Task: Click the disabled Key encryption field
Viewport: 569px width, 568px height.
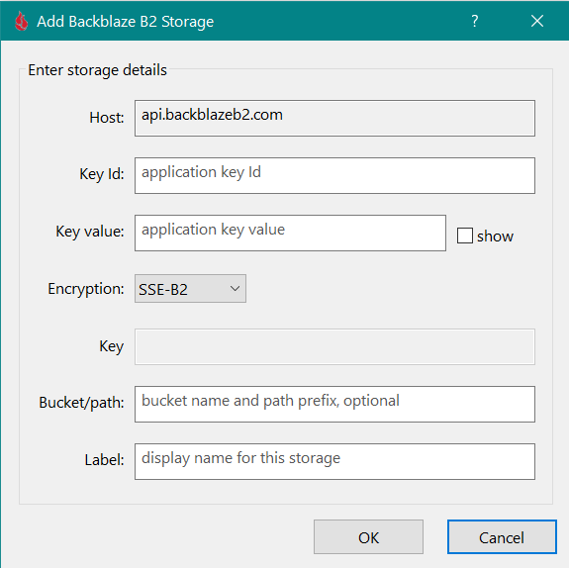Action: point(334,347)
